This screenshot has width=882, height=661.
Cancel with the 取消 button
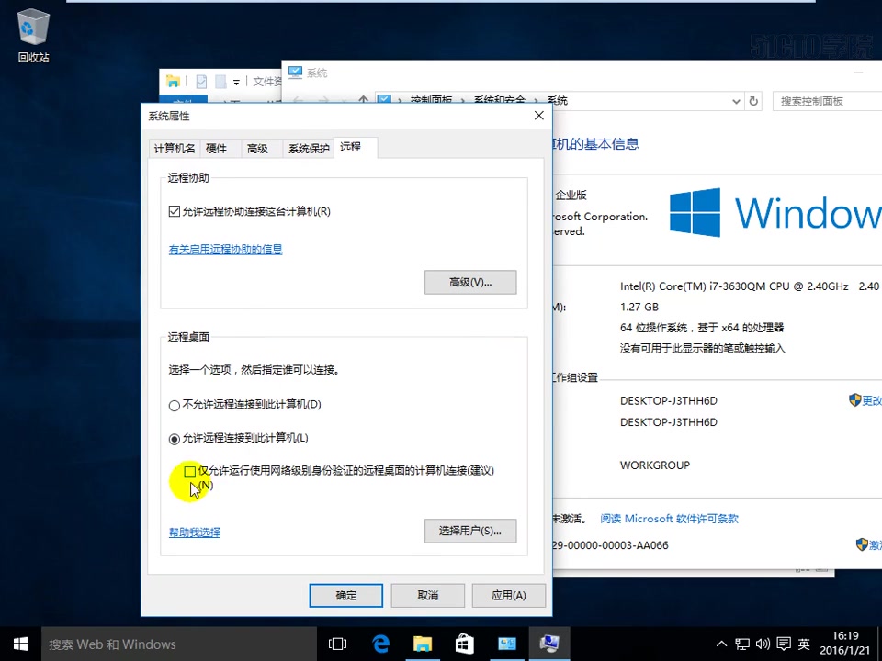point(427,595)
